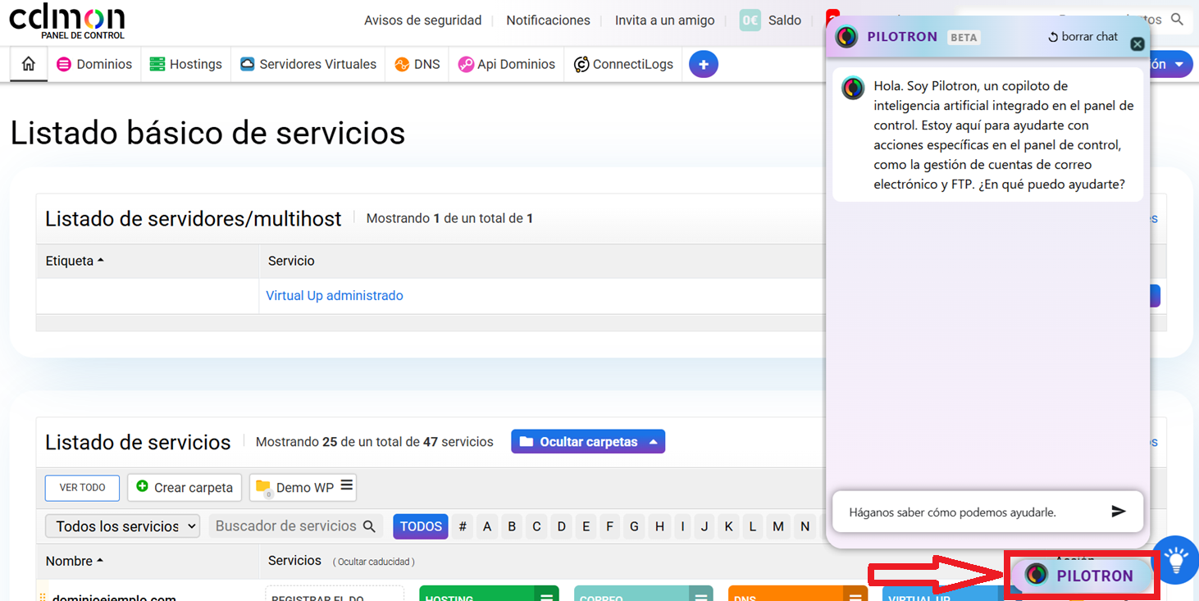1199x601 pixels.
Task: Open orange DNS service hamburger menu
Action: [x=855, y=595]
